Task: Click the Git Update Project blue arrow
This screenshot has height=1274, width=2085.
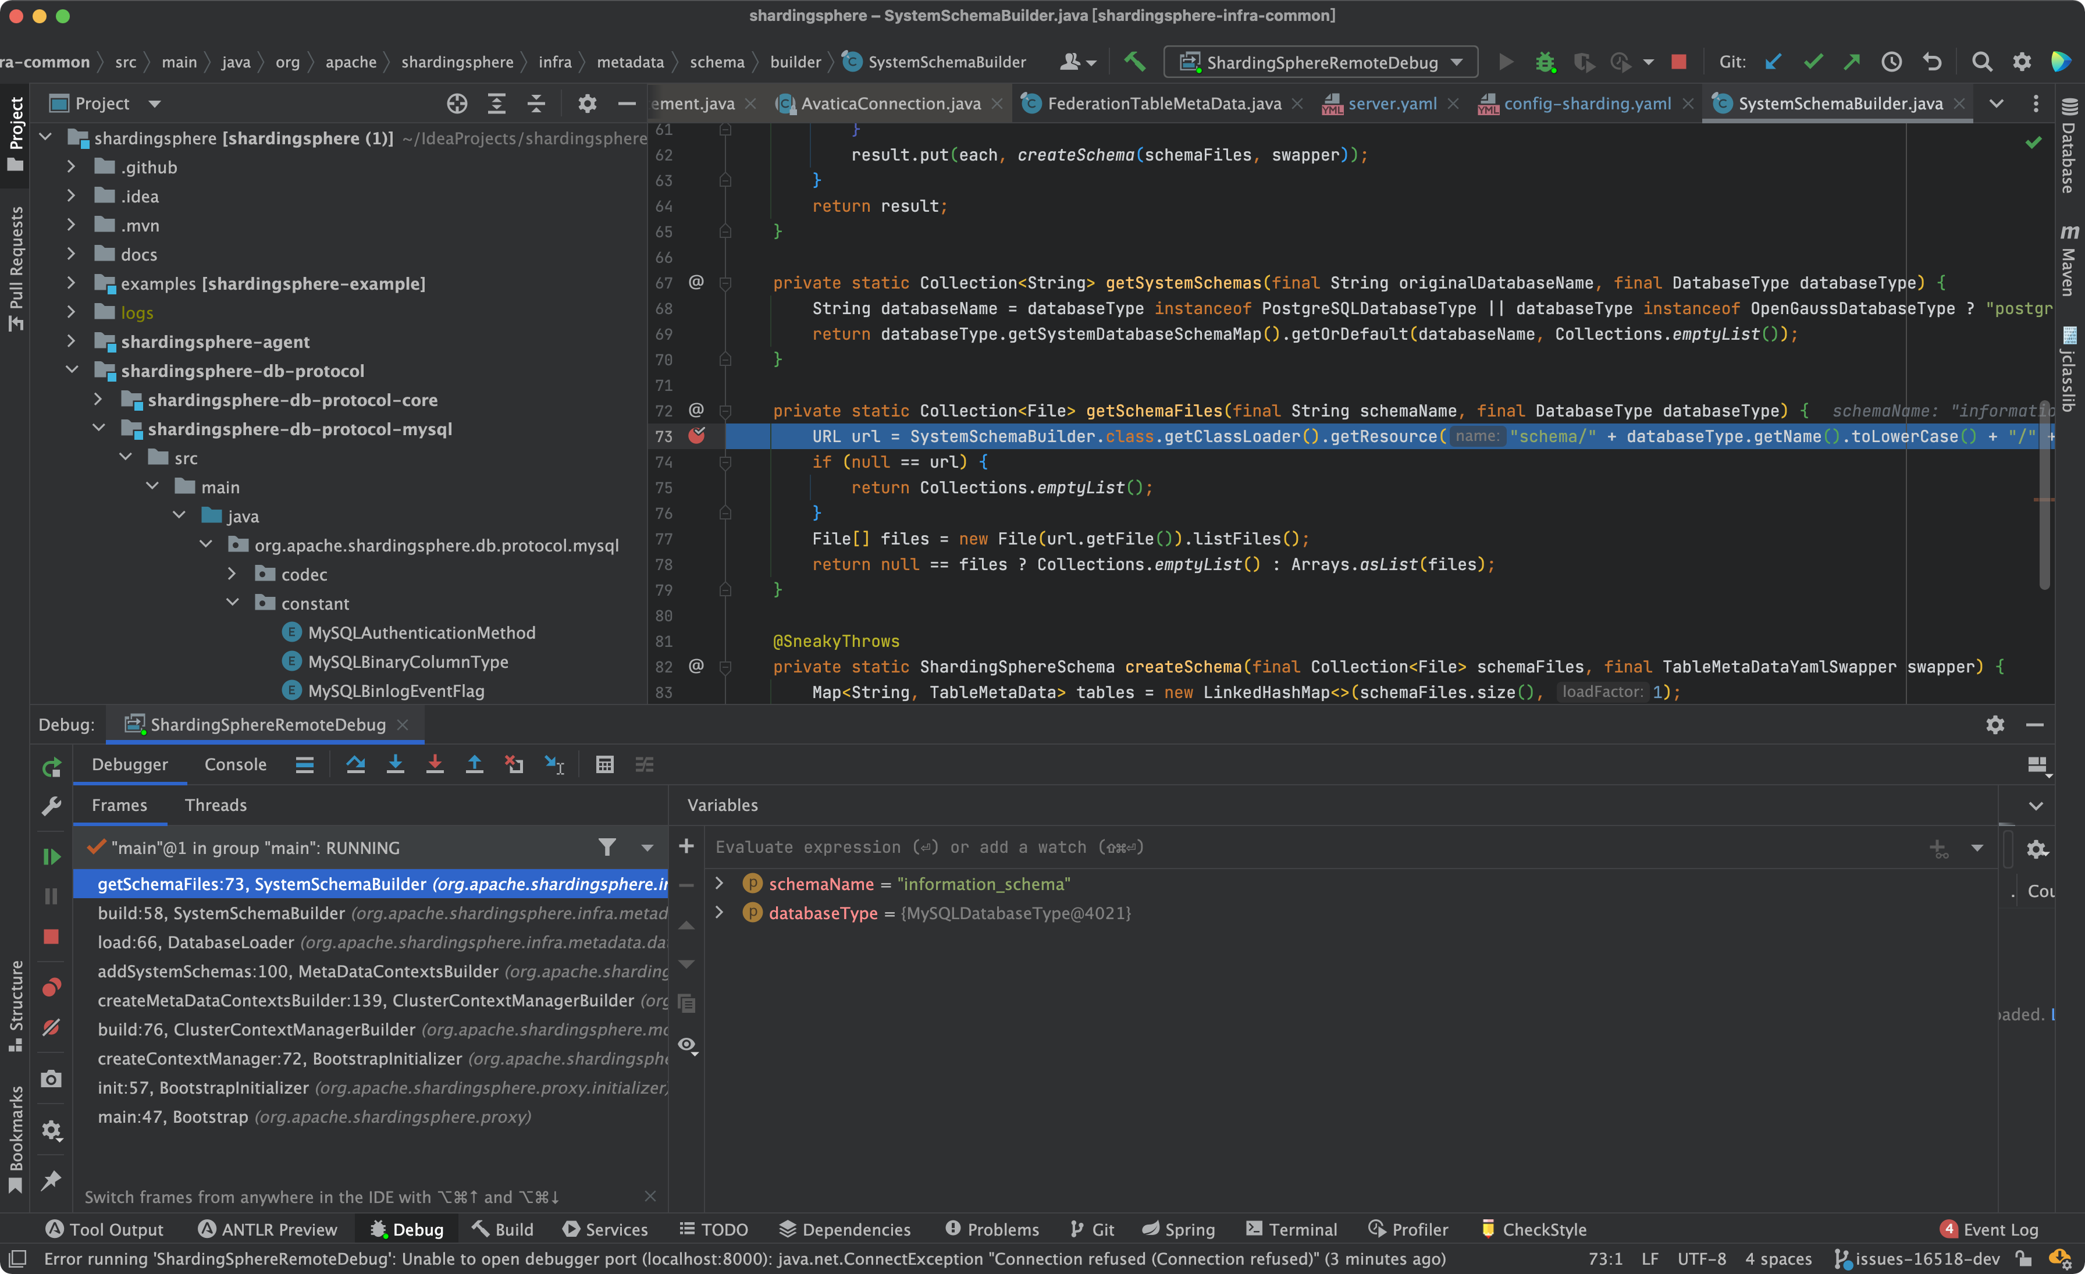Action: pos(1773,62)
